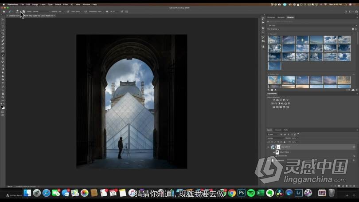Image resolution: width=359 pixels, height=202 pixels.
Task: Open smoothing options gear icon
Action: (107, 12)
